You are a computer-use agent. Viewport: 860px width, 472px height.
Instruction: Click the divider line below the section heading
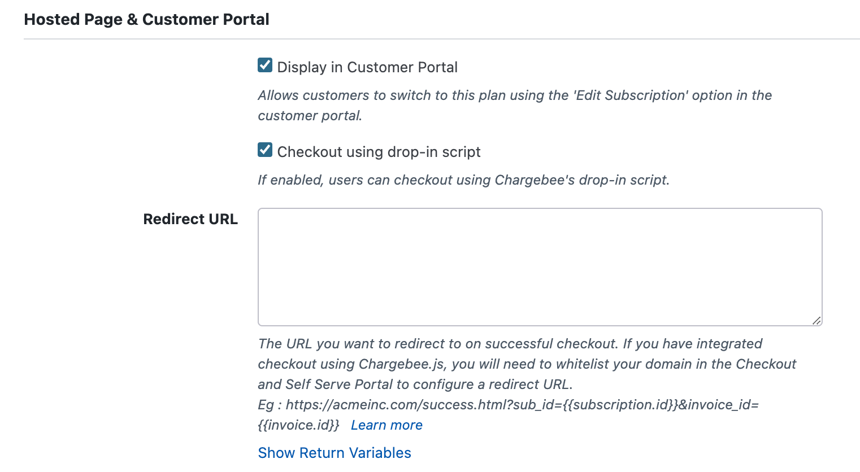point(441,39)
